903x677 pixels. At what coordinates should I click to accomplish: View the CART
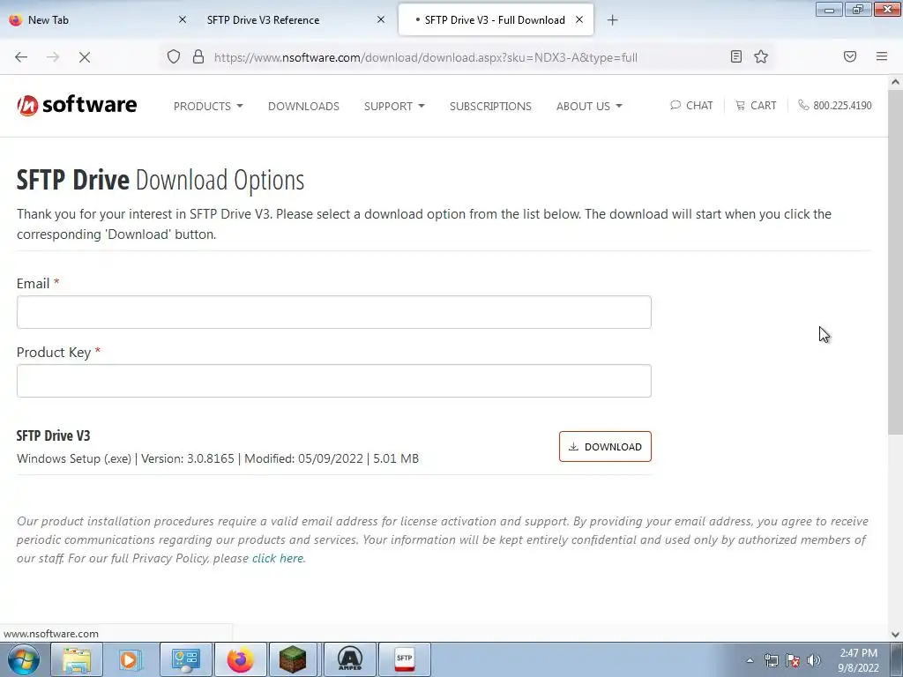pyautogui.click(x=756, y=106)
